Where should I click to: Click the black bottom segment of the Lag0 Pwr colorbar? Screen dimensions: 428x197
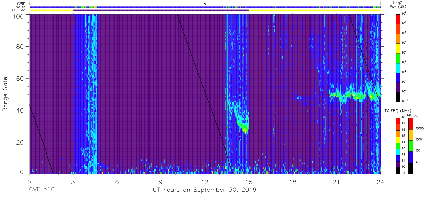coord(398,97)
